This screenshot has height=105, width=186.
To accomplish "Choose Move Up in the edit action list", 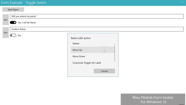I will 93,50.
